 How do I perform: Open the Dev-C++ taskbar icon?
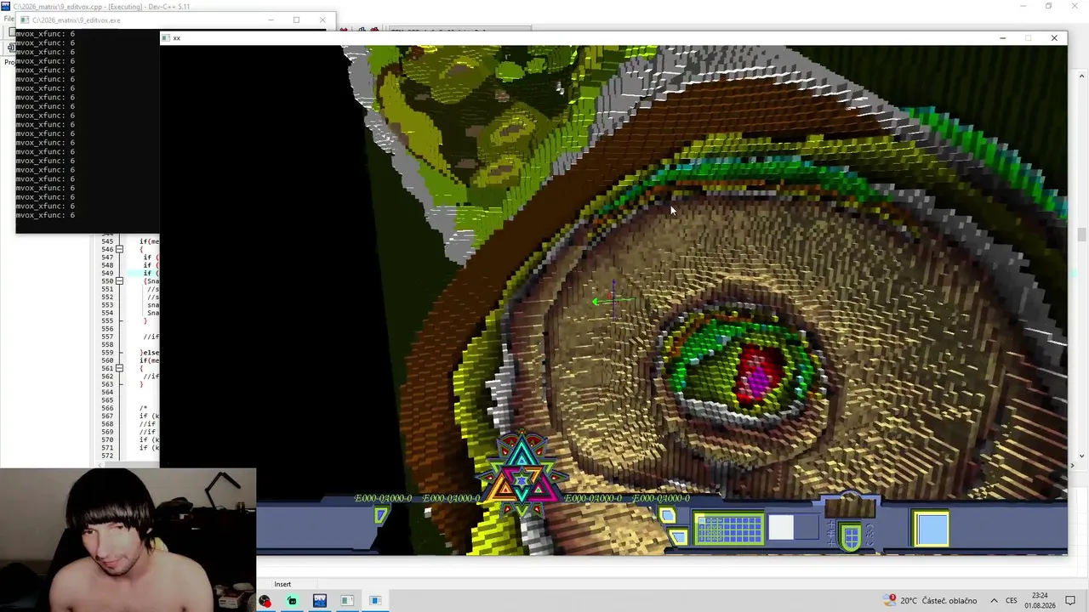(x=319, y=601)
